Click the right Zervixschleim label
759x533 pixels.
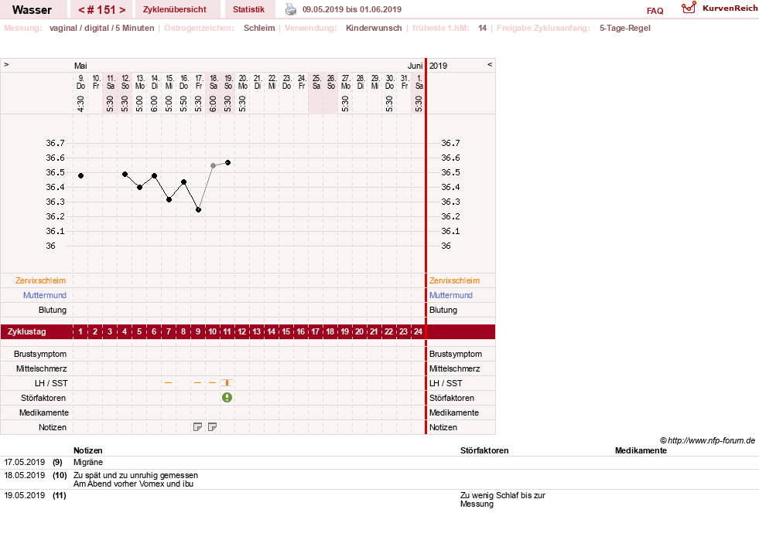(454, 280)
